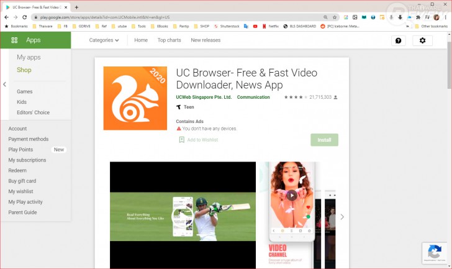Play the Video Channel screenshot clip

pos(292,196)
